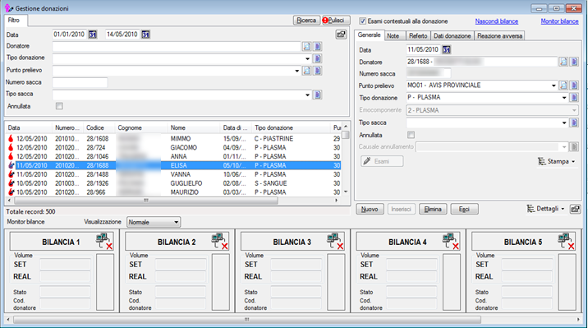Screen dimensions: 588x328
Task: Click the document icon beside the Generale Tipo sacca
Action: [574, 122]
